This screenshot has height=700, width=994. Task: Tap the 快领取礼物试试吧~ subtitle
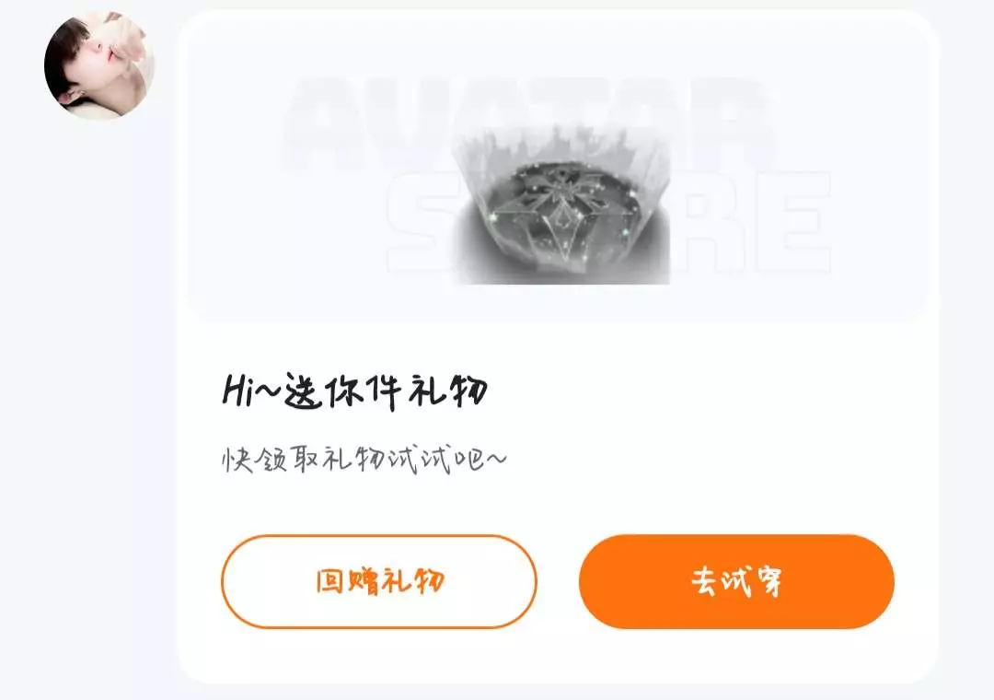[x=364, y=460]
